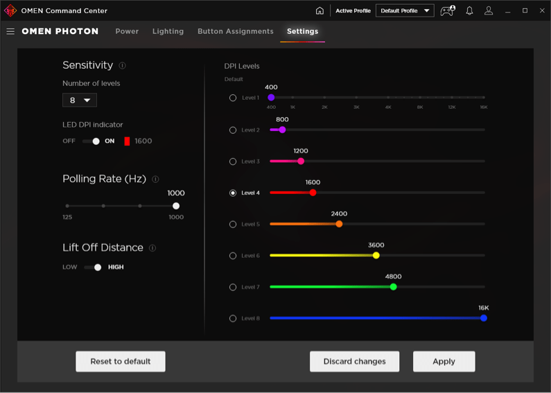Click the OFF label of LED indicator
Image resolution: width=551 pixels, height=393 pixels.
(69, 141)
